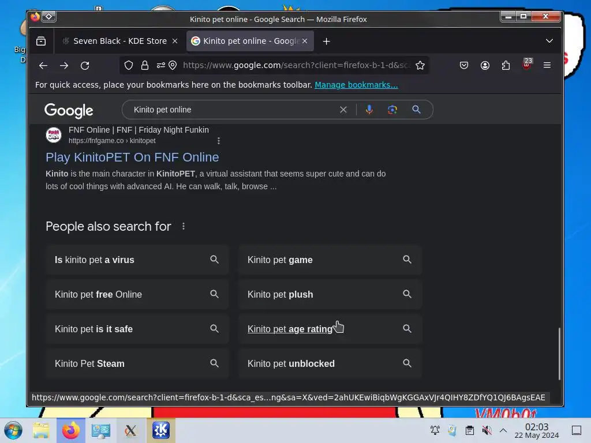
Task: Select the Kinito pet online Google tab
Action: [250, 41]
